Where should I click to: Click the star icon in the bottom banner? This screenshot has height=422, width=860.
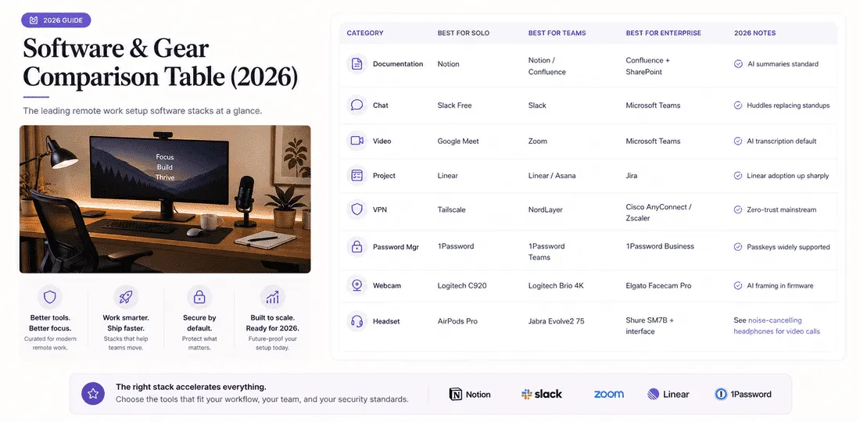(93, 394)
